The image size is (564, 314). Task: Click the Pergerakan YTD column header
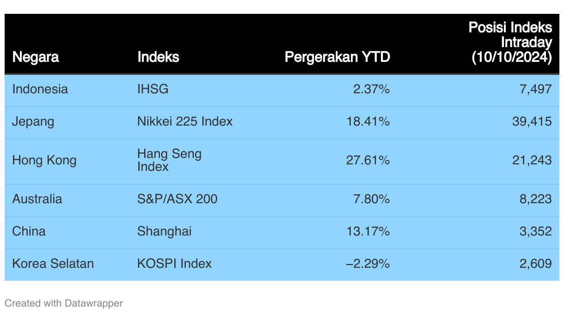coord(337,57)
